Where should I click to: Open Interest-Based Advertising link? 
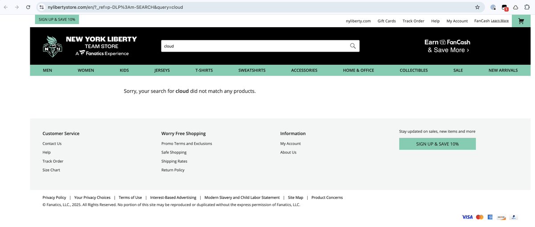point(173,198)
